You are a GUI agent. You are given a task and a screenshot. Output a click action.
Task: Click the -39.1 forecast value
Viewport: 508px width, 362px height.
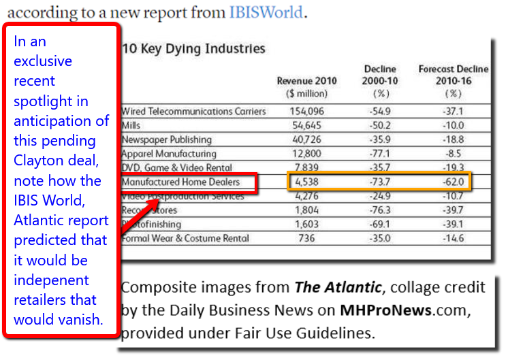pos(454,225)
